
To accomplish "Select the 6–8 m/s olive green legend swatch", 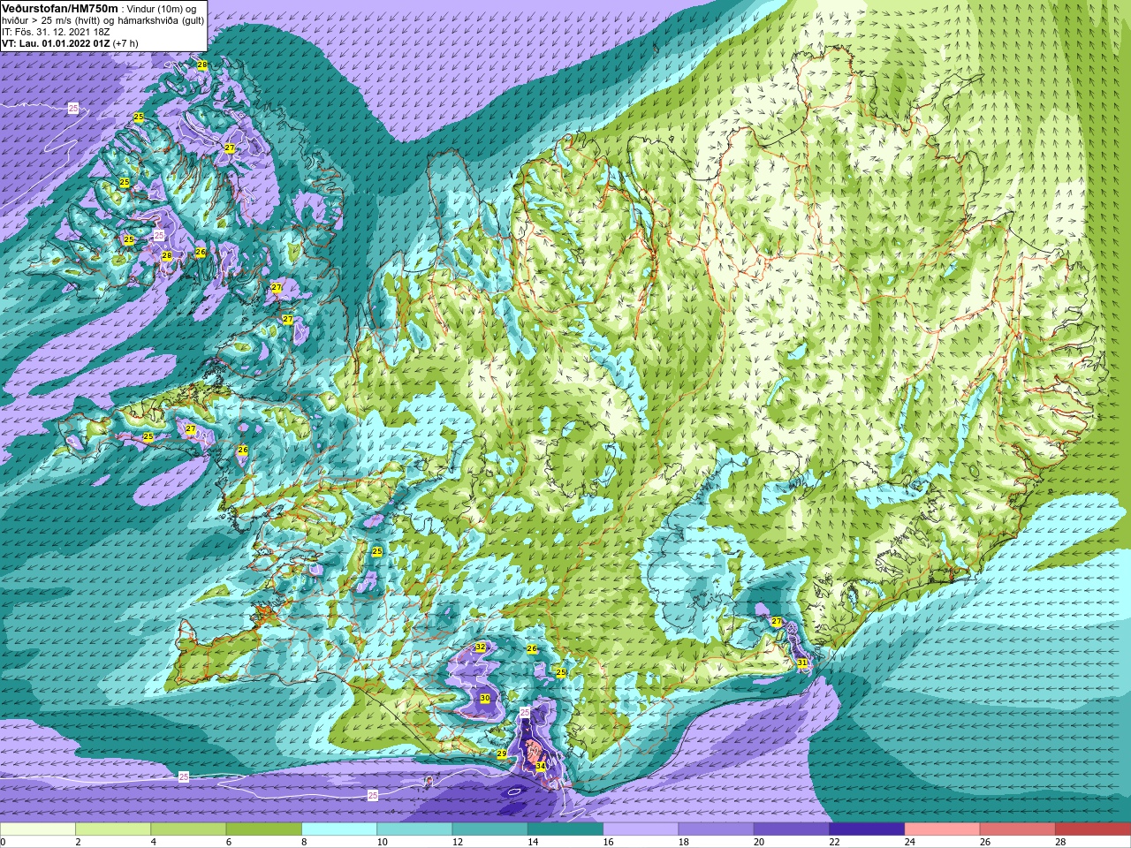I will click(263, 829).
